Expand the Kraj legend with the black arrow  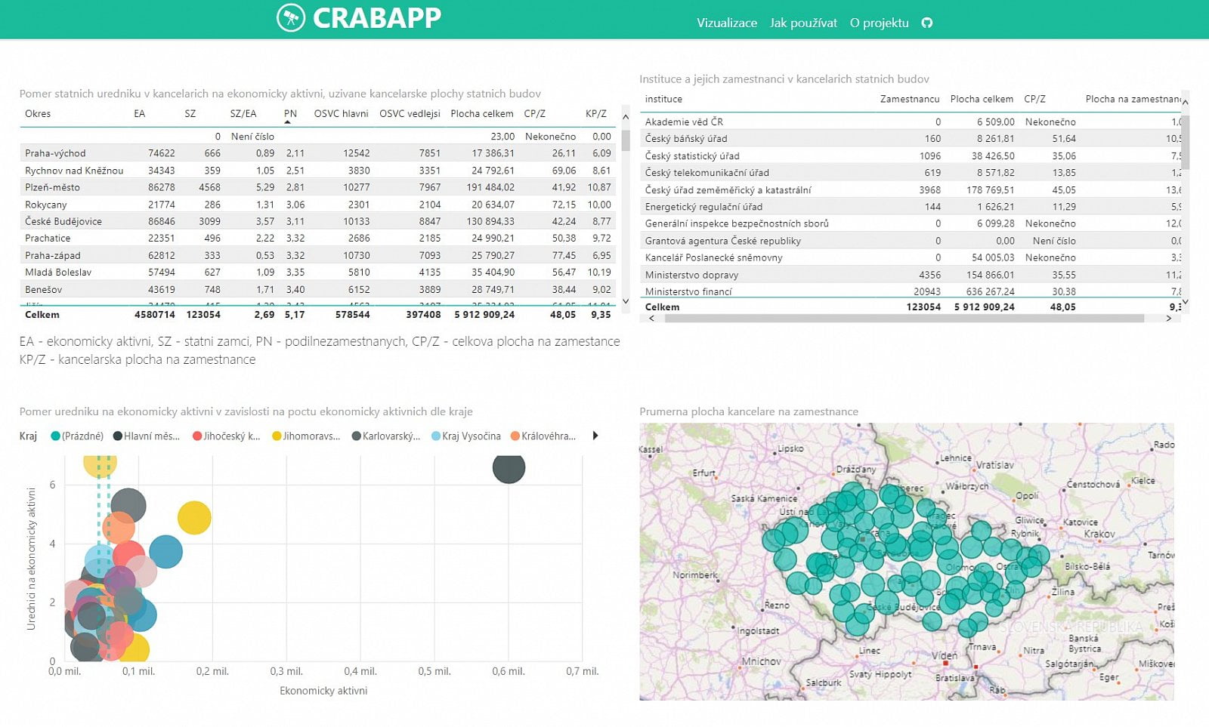pos(595,436)
